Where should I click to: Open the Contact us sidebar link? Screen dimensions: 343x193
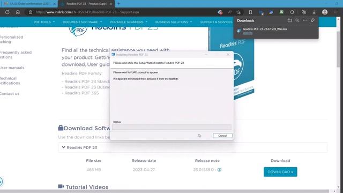[10, 93]
